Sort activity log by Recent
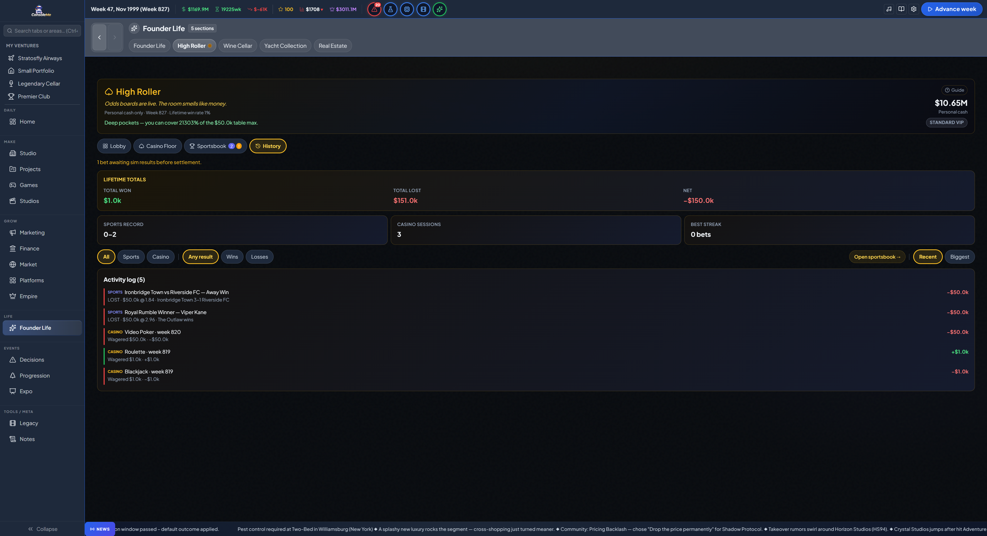Screen dimensions: 987x536 pos(928,257)
